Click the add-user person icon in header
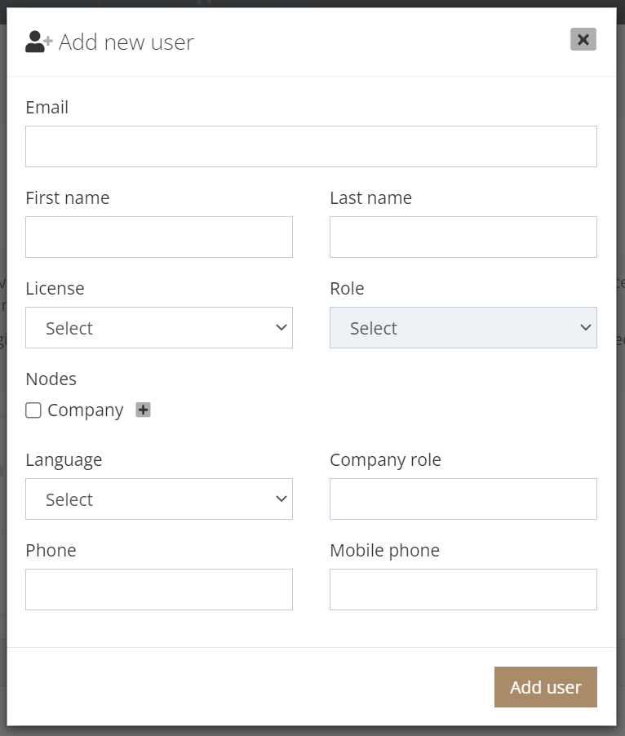This screenshot has width=625, height=736. (x=39, y=42)
